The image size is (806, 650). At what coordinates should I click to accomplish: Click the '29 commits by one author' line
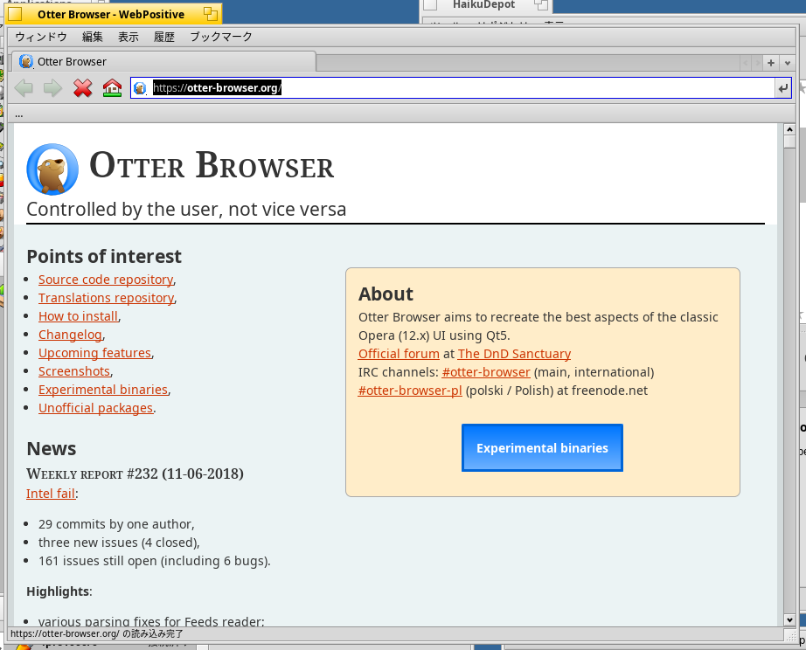116,524
